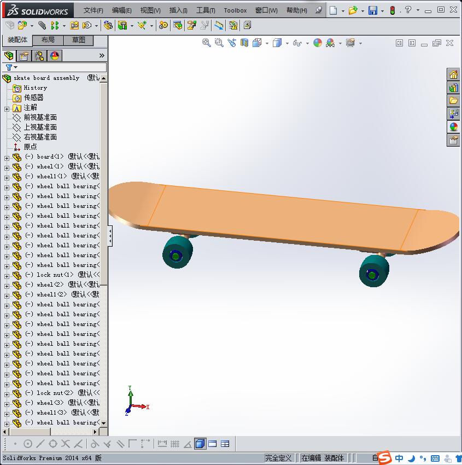462x465 pixels.
Task: Open the View Orientation dropdown arrow
Action: click(267, 43)
